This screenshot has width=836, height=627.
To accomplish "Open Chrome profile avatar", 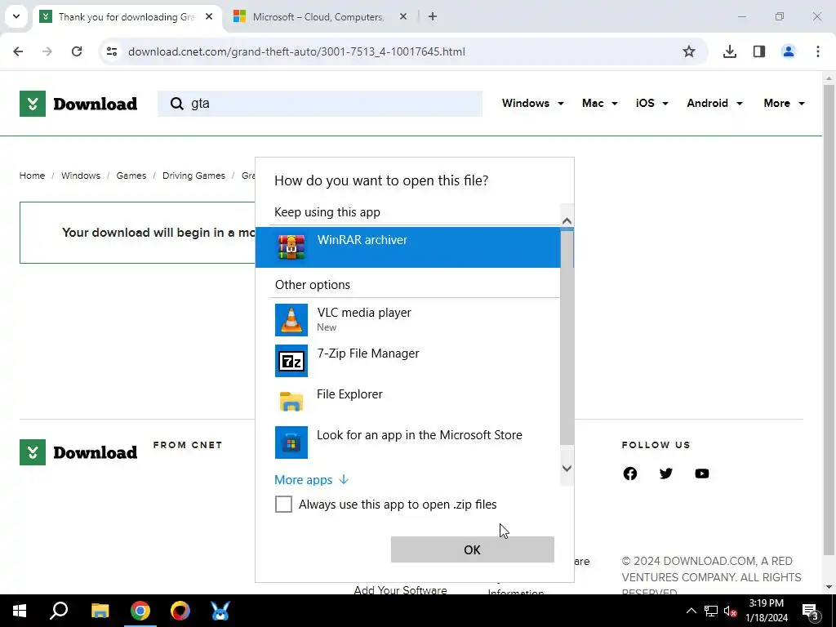I will [x=789, y=51].
